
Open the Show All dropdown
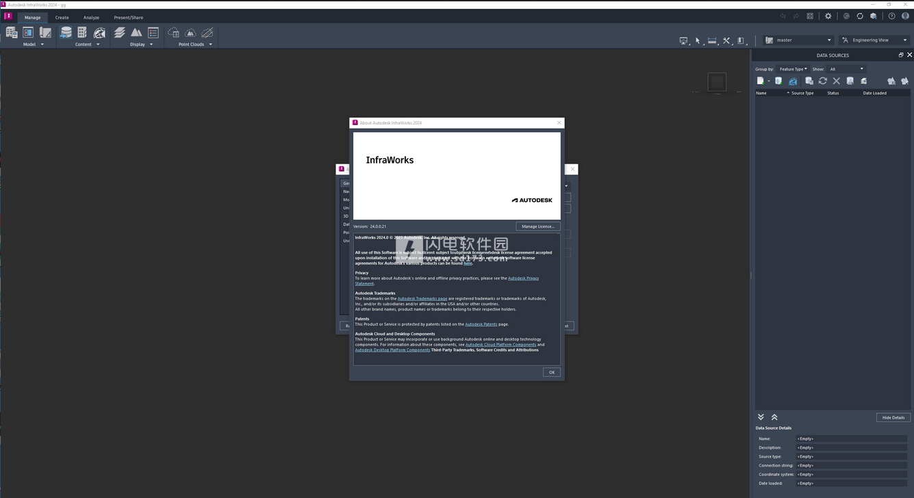click(846, 69)
